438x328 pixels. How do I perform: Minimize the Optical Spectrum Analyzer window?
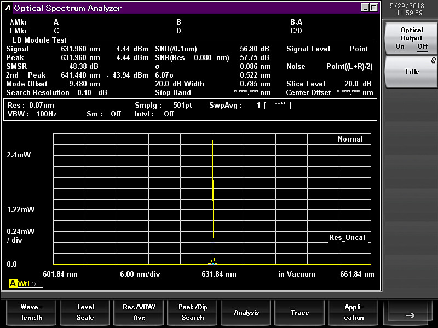click(x=365, y=8)
